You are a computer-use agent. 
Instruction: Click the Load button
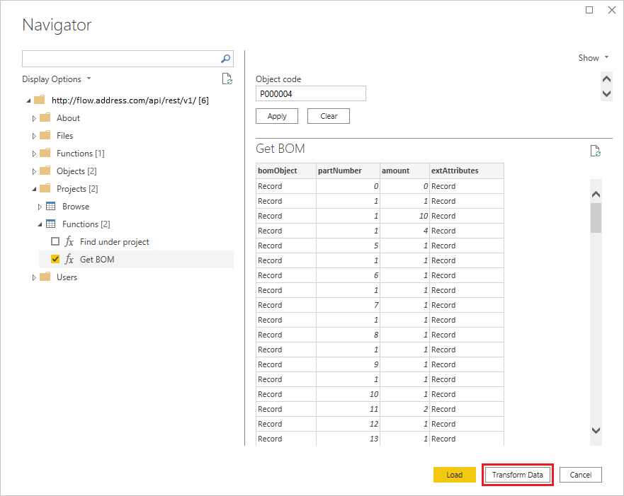point(454,474)
